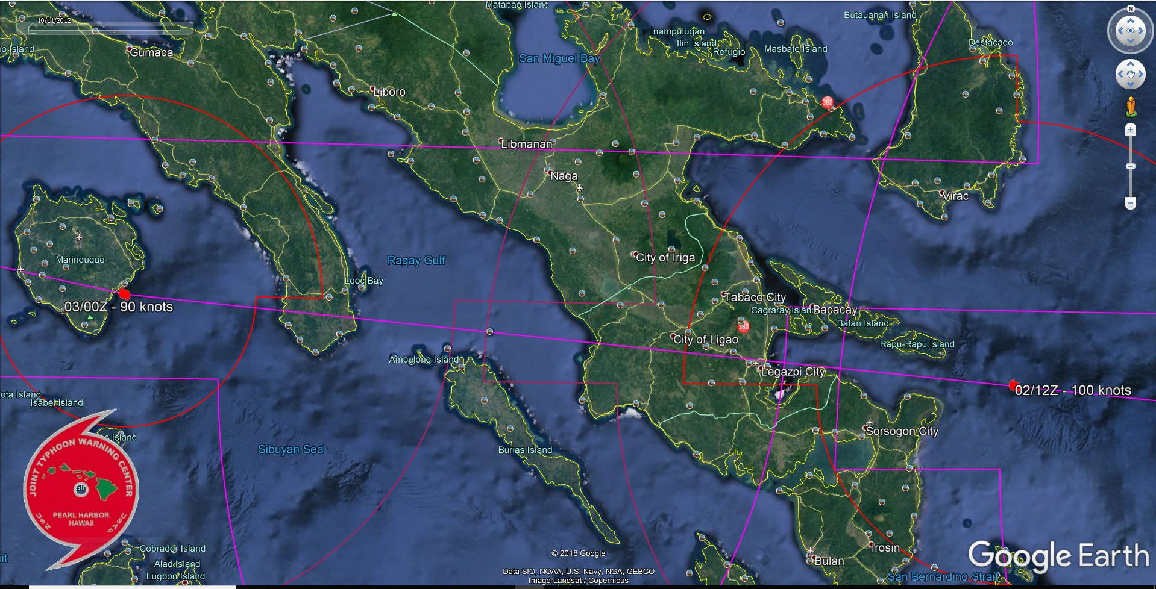Click the Ambulong Island label
The width and height of the screenshot is (1156, 589).
click(424, 360)
